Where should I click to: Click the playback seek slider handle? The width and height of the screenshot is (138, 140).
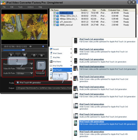23,50
